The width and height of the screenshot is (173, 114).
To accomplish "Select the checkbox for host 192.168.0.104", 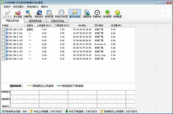I will click(x=3, y=44).
